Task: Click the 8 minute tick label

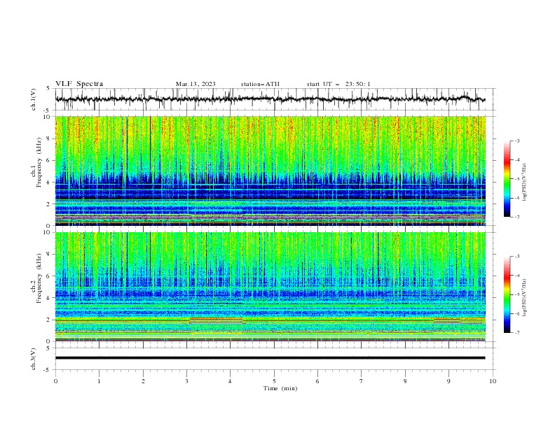Action: pyautogui.click(x=405, y=381)
